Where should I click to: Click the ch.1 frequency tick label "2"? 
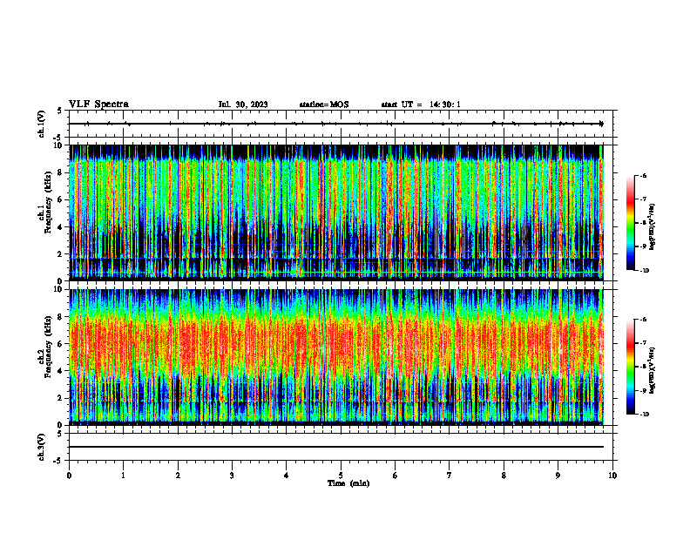[x=61, y=253]
